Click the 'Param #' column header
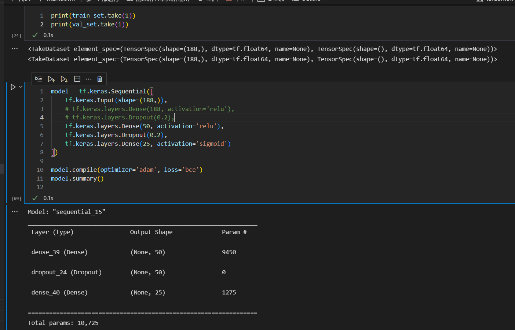The height and width of the screenshot is (330, 515). click(x=234, y=232)
